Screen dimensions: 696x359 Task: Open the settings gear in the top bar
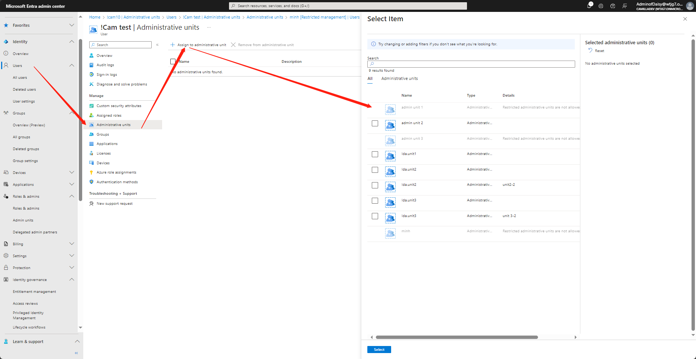(x=601, y=6)
